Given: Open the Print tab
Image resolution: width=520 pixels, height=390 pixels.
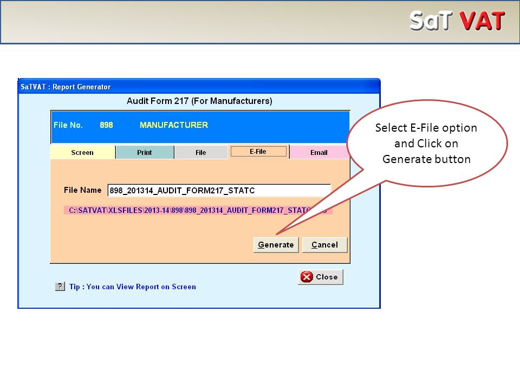Looking at the screenshot, I should click(x=145, y=153).
